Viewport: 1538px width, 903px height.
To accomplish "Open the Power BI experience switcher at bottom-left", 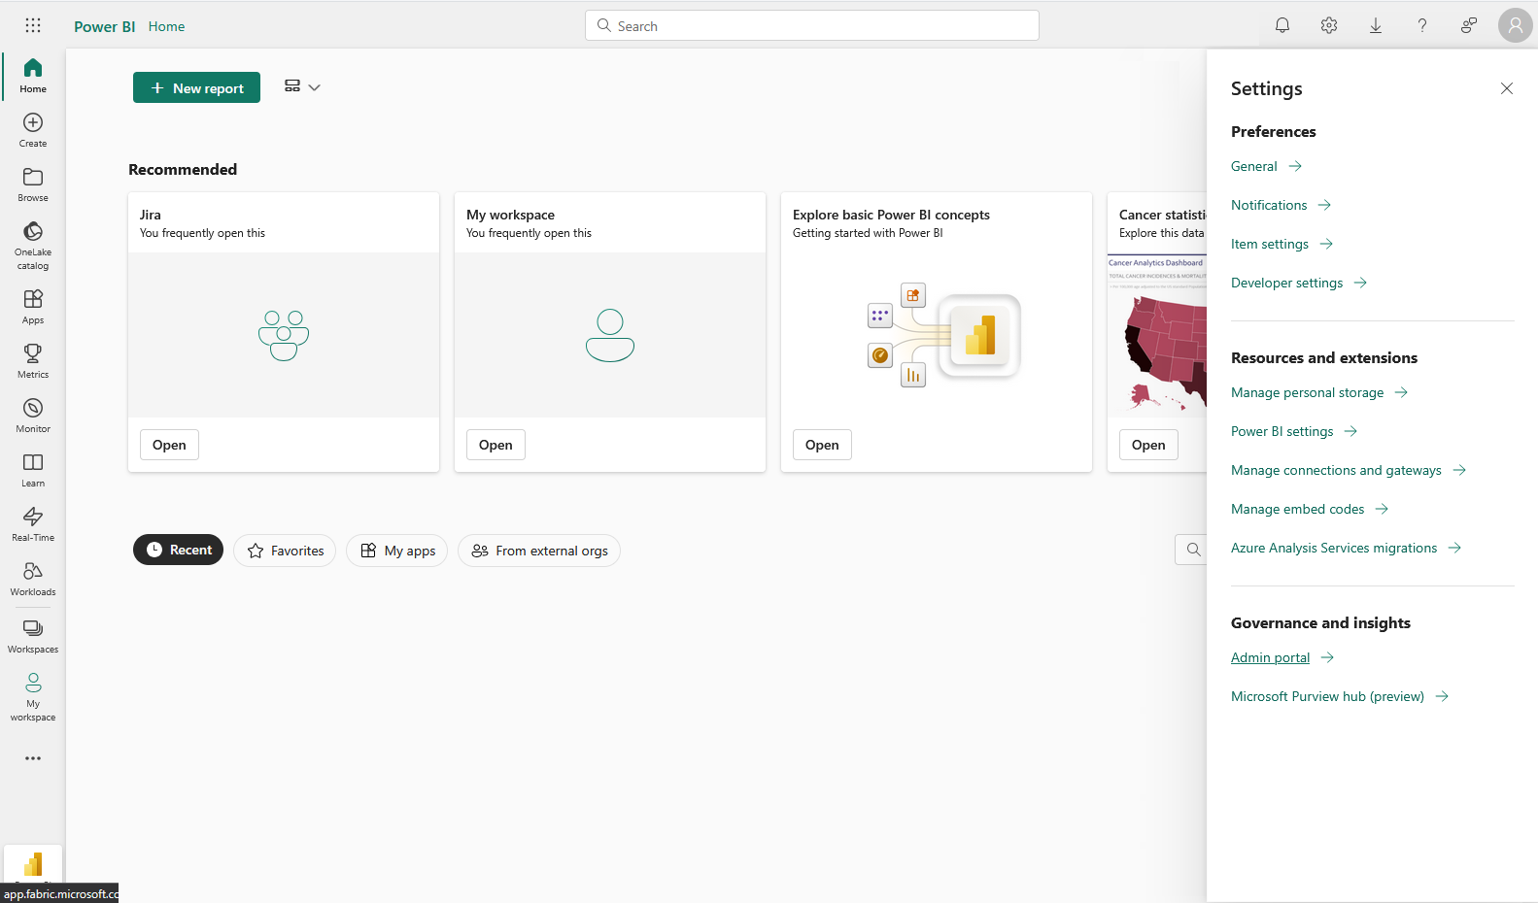I will pos(33,864).
